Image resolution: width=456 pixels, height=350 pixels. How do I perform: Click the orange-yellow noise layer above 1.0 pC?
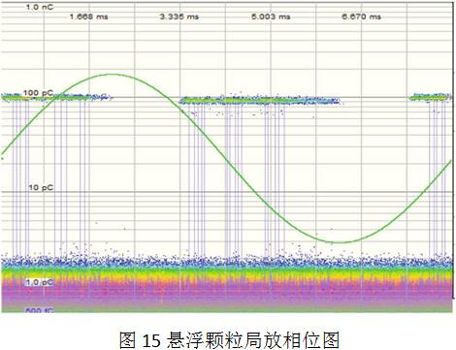(226, 276)
